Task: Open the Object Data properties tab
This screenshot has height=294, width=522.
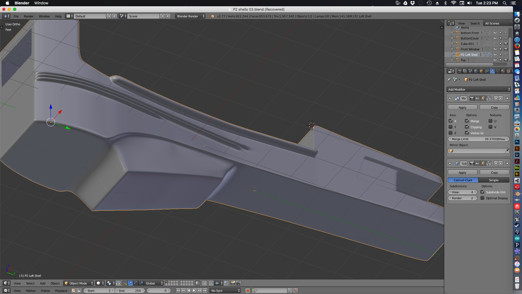Action: [498, 71]
